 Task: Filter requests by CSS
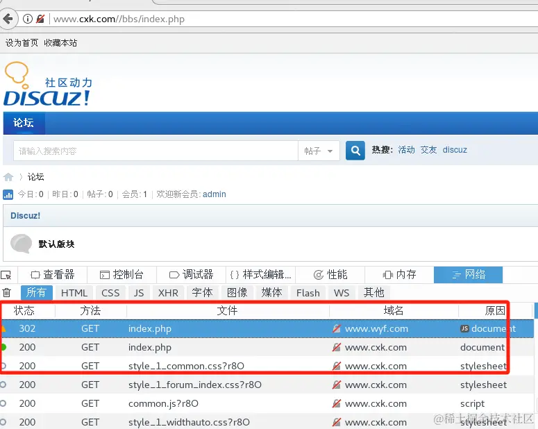(110, 293)
